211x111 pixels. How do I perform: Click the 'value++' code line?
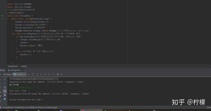pos(24,42)
